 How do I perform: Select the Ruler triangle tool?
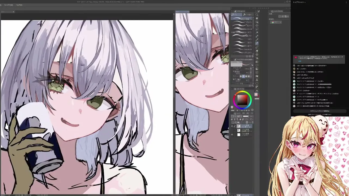click(257, 86)
